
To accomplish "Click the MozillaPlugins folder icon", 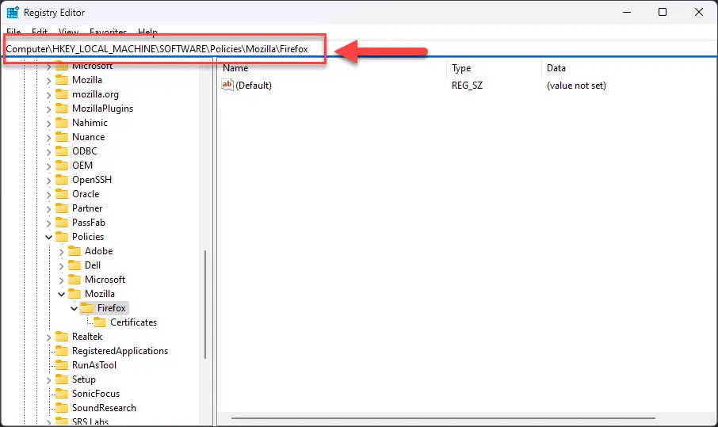I will tap(61, 109).
